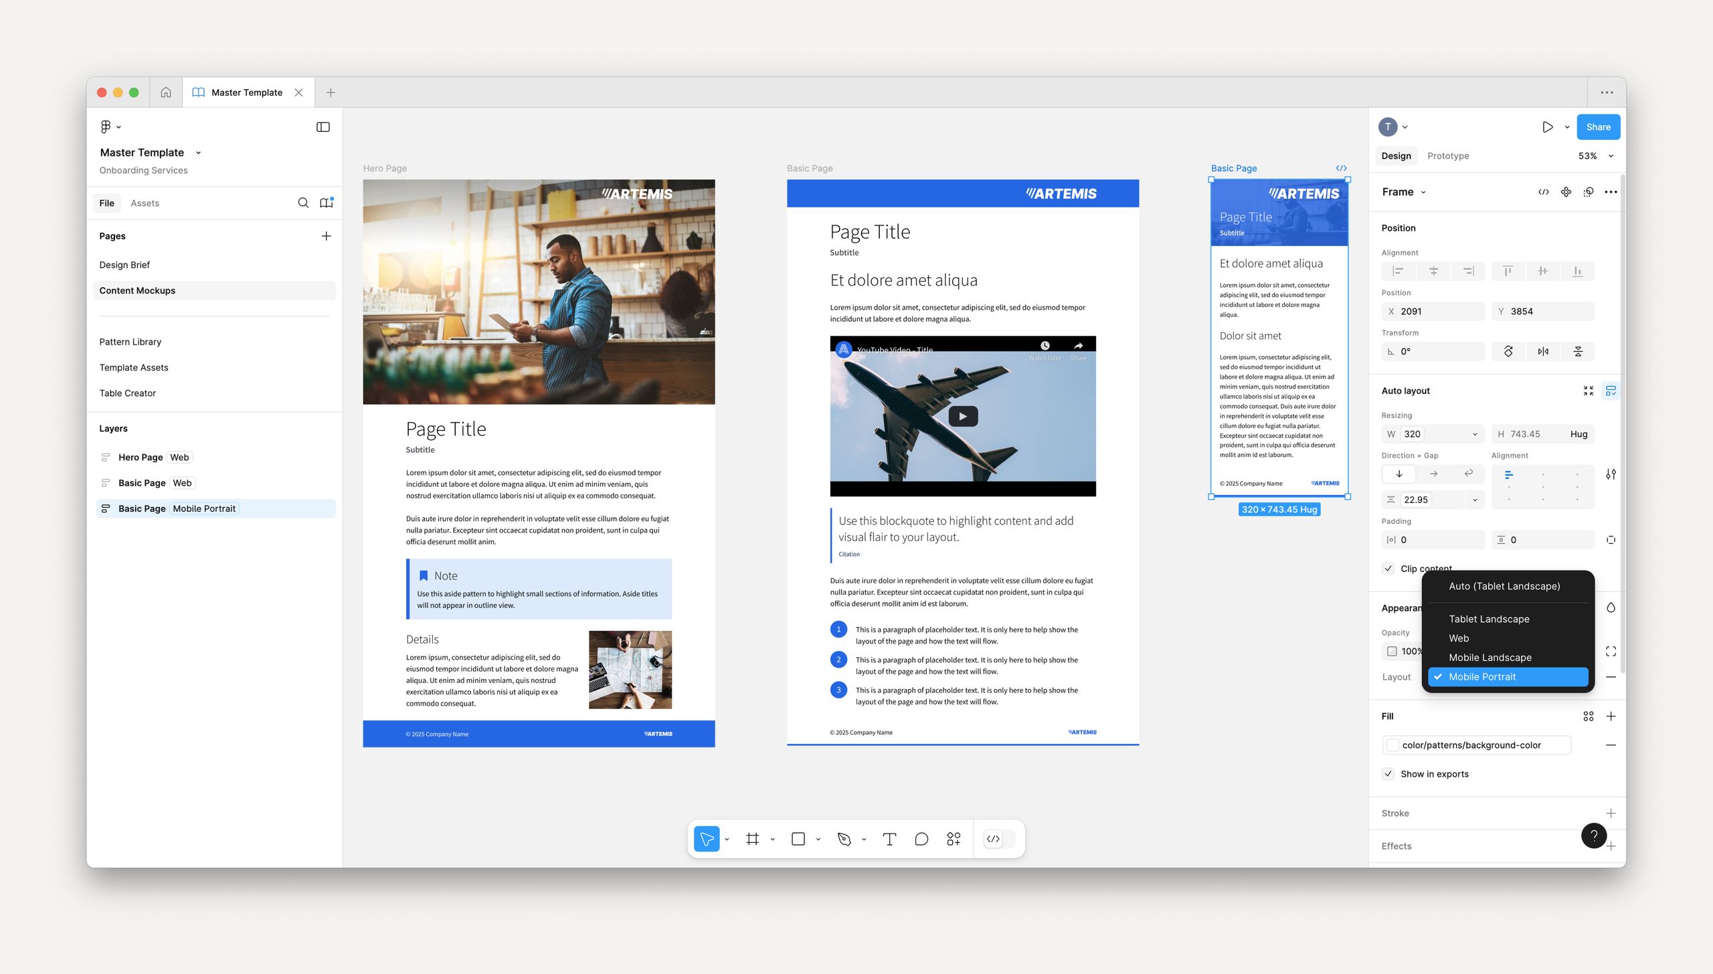1713x974 pixels.
Task: Select Tablet Landscape from the size menu
Action: (x=1489, y=619)
